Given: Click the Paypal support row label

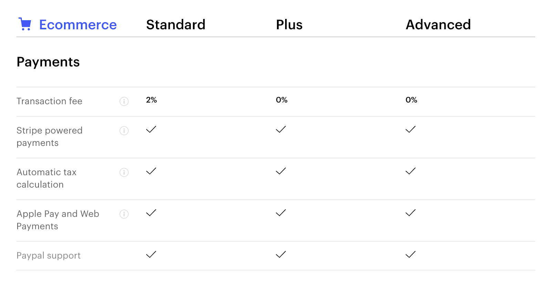Looking at the screenshot, I should 49,256.
